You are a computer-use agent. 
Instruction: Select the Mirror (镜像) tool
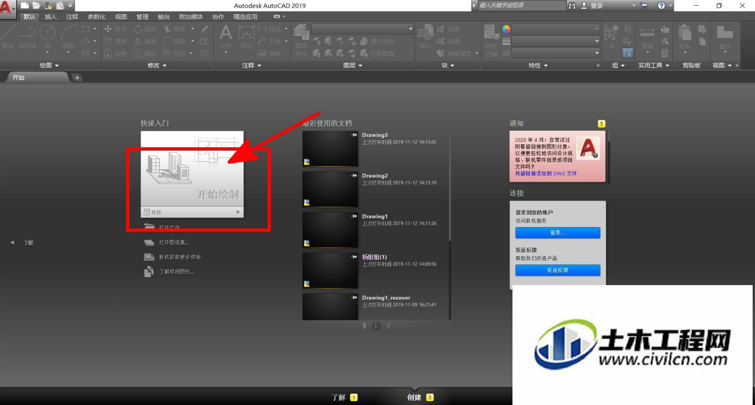pyautogui.click(x=144, y=41)
